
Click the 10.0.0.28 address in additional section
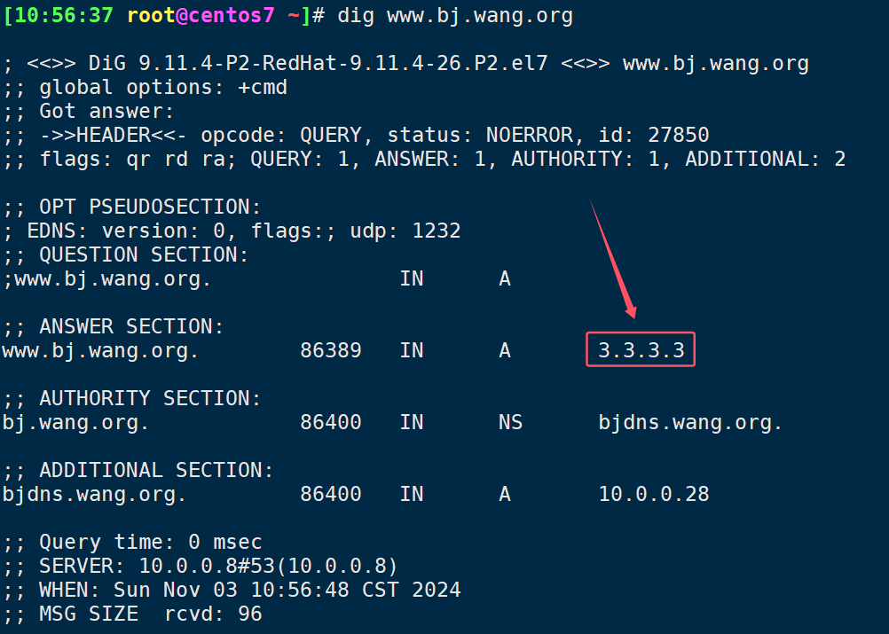click(x=654, y=494)
